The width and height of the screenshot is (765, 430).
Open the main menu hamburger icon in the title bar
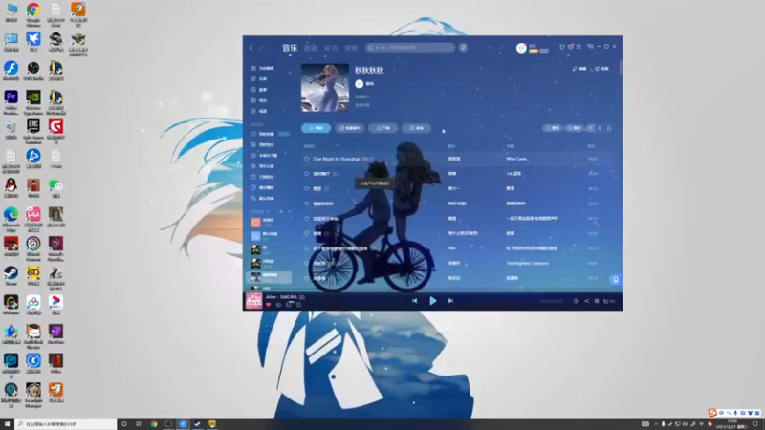(579, 47)
